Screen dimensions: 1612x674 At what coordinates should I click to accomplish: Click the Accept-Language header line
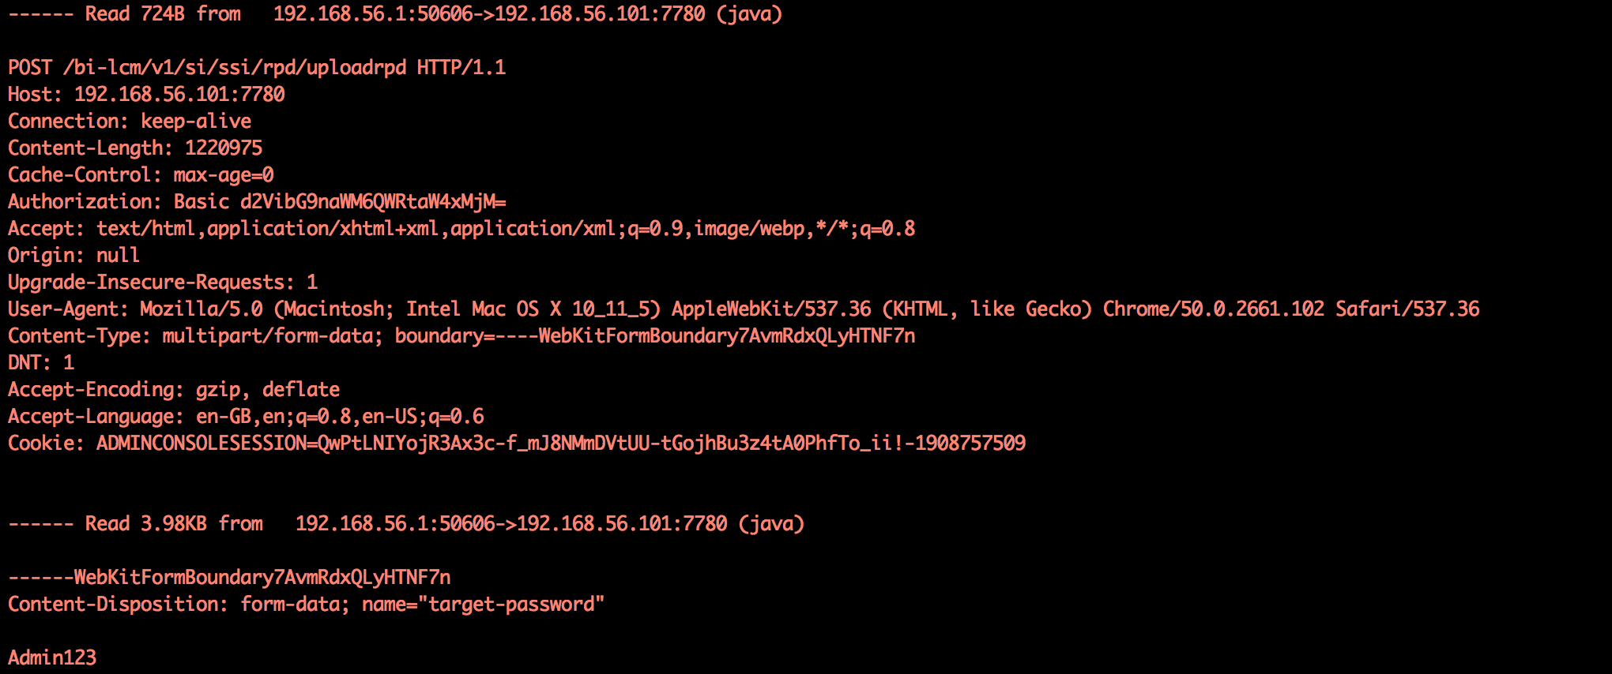point(246,416)
